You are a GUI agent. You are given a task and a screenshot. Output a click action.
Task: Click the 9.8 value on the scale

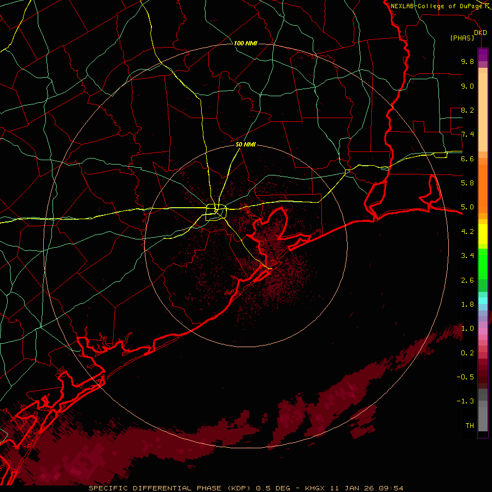[467, 61]
